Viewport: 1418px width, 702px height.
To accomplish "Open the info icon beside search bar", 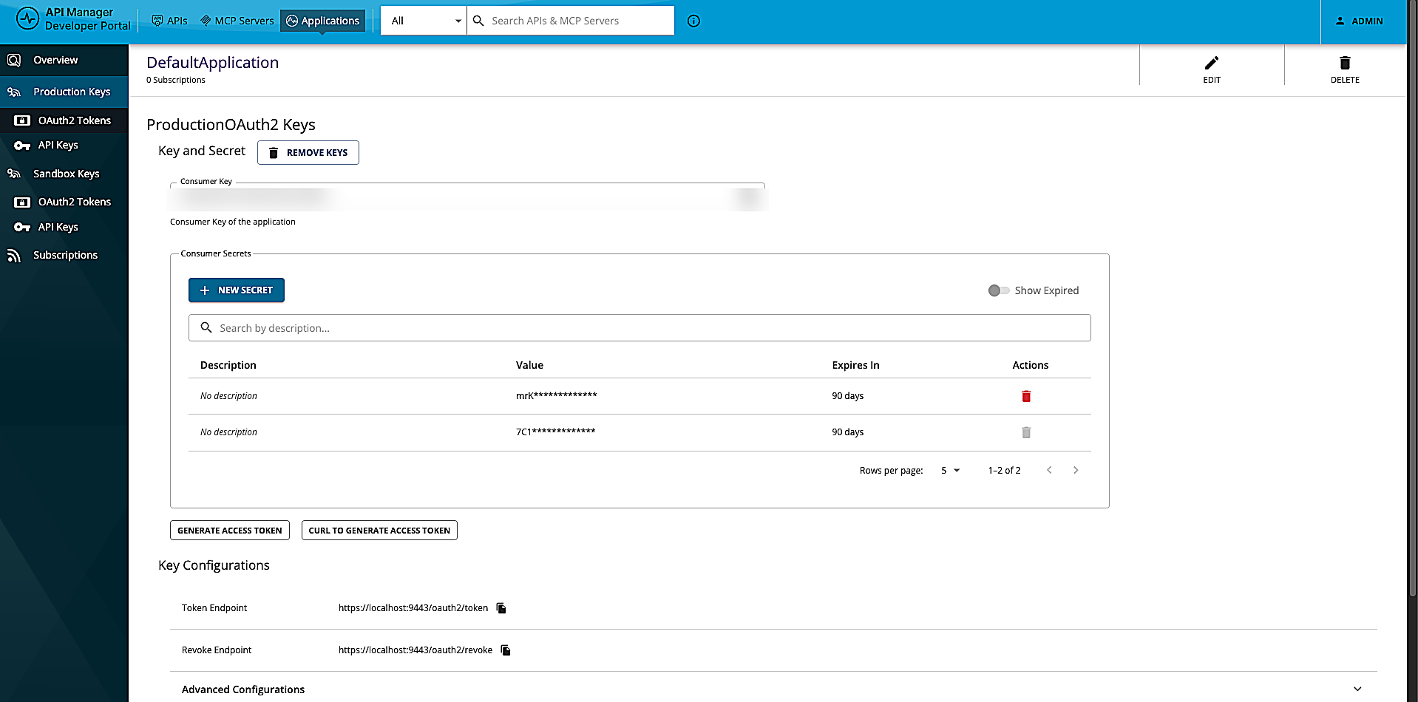I will click(x=693, y=21).
